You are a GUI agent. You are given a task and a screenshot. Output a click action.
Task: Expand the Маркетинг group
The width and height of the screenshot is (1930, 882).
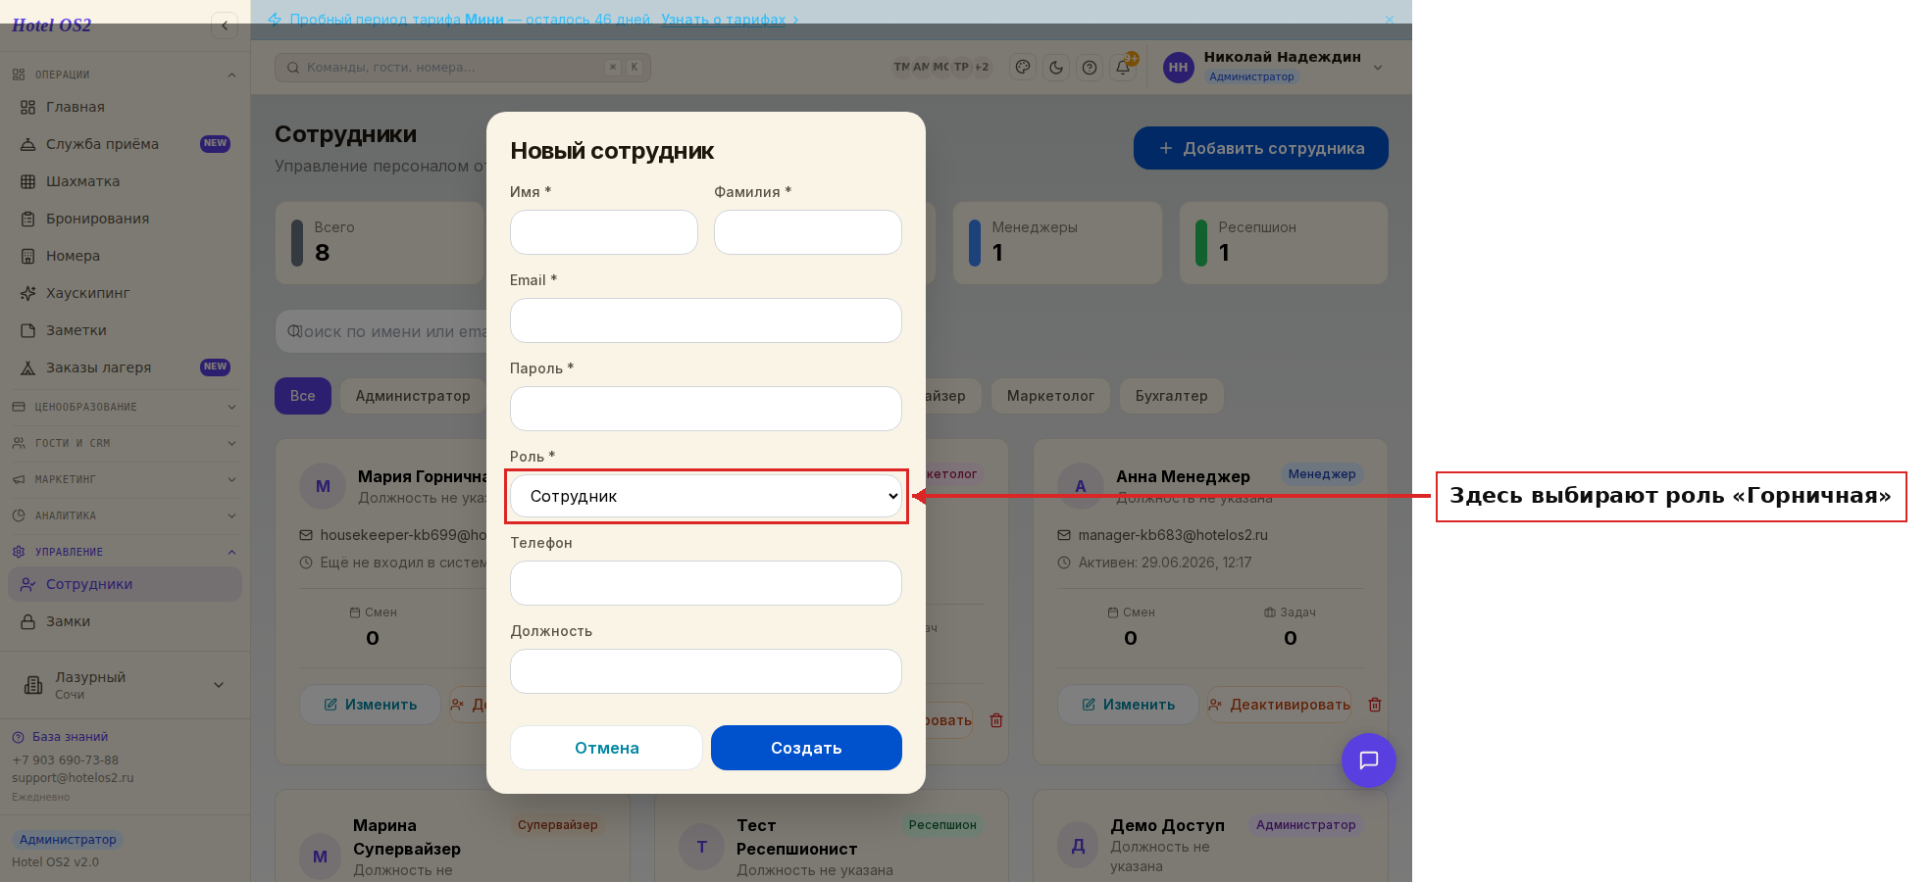coord(125,479)
